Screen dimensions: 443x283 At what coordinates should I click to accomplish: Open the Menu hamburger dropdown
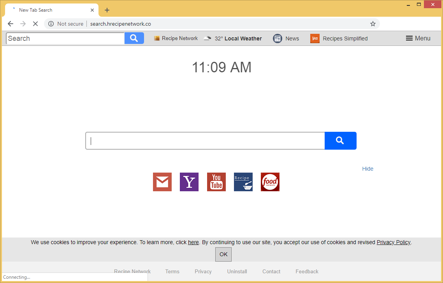point(418,38)
